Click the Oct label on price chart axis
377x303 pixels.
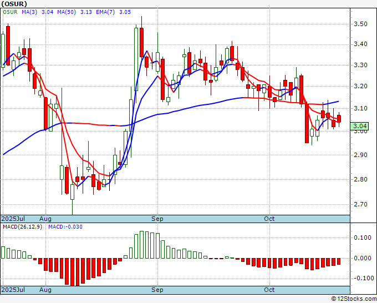tap(269, 219)
